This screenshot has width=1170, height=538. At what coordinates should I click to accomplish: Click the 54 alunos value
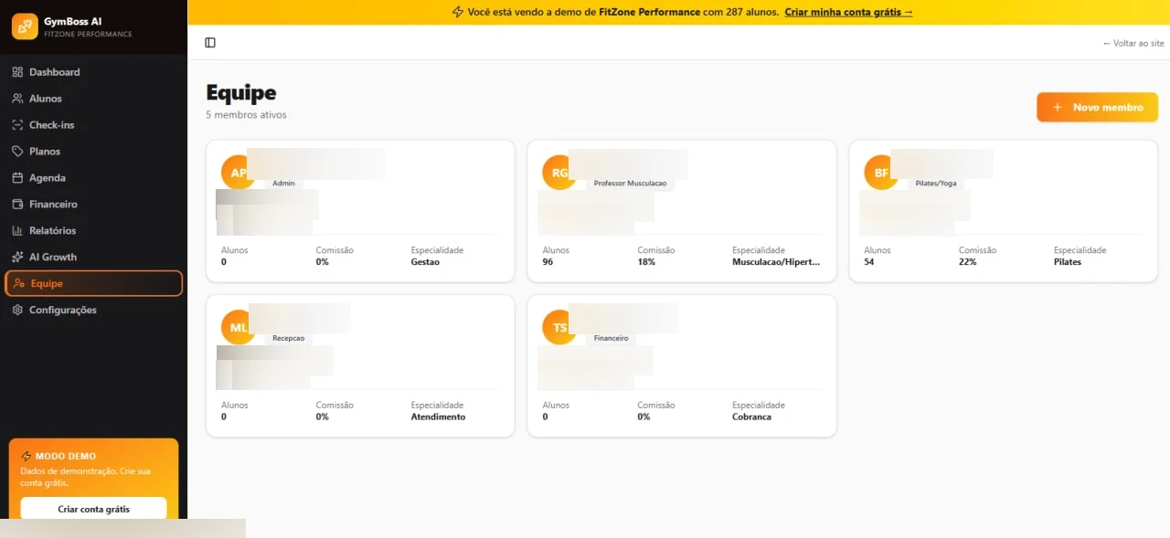869,262
